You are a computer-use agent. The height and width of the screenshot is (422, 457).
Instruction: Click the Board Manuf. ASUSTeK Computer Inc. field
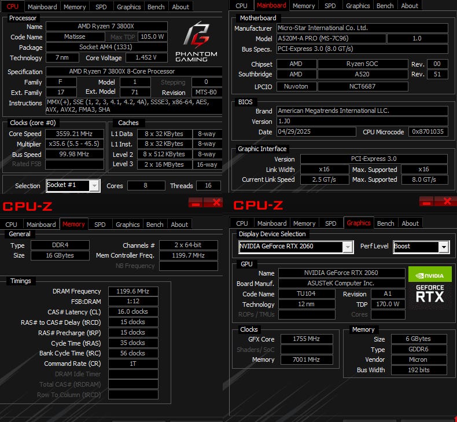(341, 283)
